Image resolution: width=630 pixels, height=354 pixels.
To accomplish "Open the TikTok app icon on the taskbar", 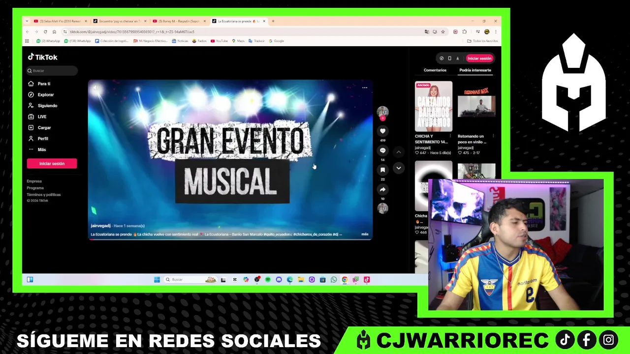I will point(367,279).
